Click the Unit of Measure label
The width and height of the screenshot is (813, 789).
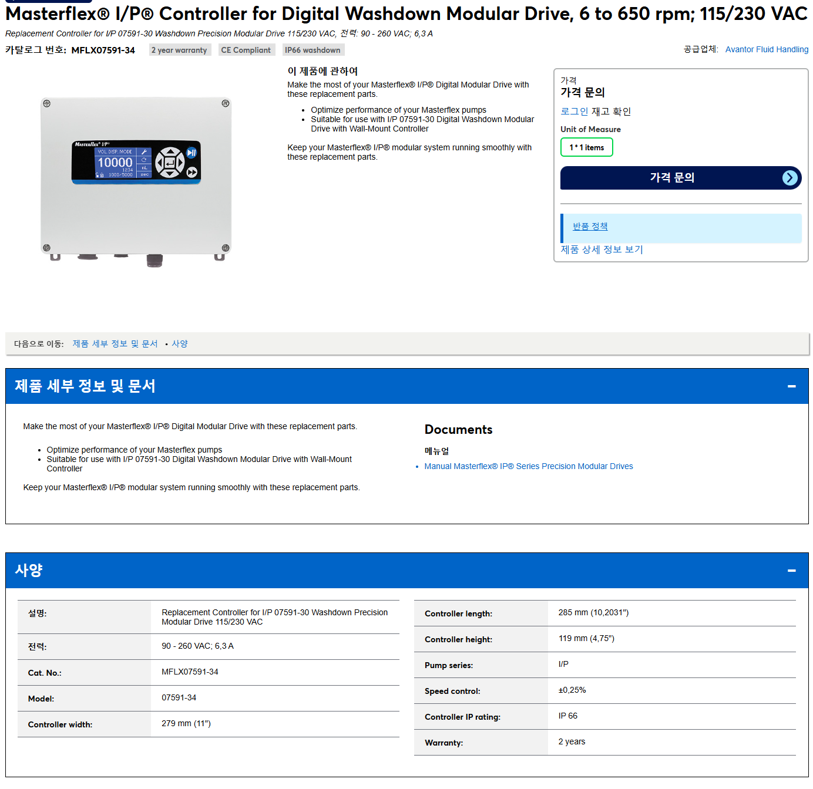(x=590, y=129)
